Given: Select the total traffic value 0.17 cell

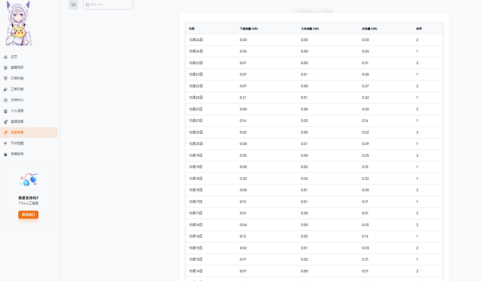Looking at the screenshot, I should (x=365, y=202).
